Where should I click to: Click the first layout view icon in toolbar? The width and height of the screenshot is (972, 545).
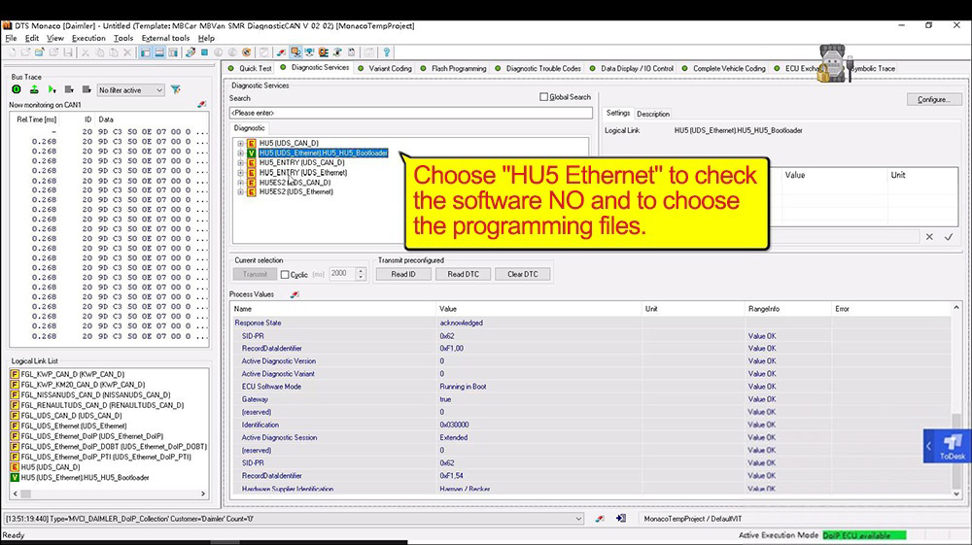(x=145, y=52)
